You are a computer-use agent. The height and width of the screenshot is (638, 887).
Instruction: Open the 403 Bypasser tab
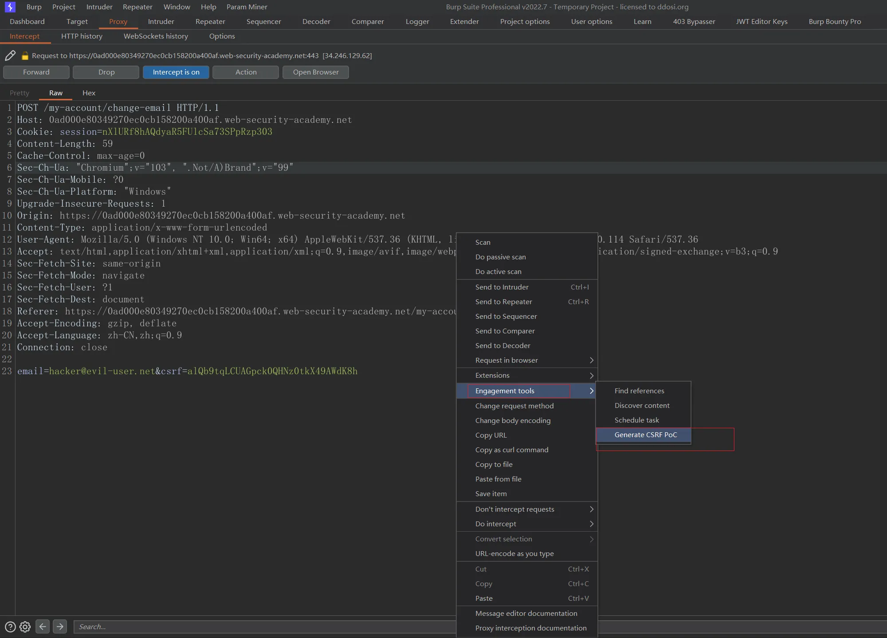(694, 21)
